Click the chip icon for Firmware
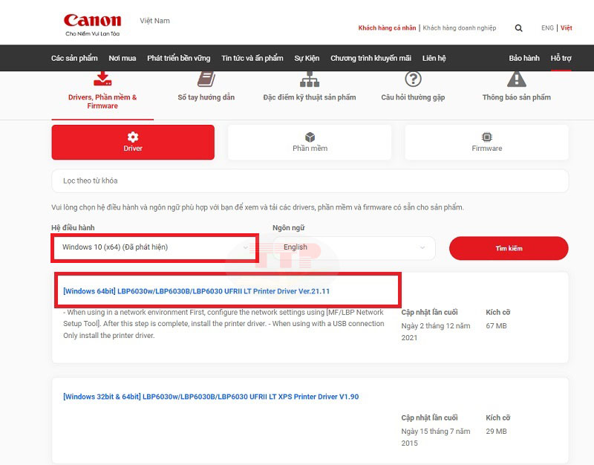Image resolution: width=594 pixels, height=465 pixels. click(487, 137)
